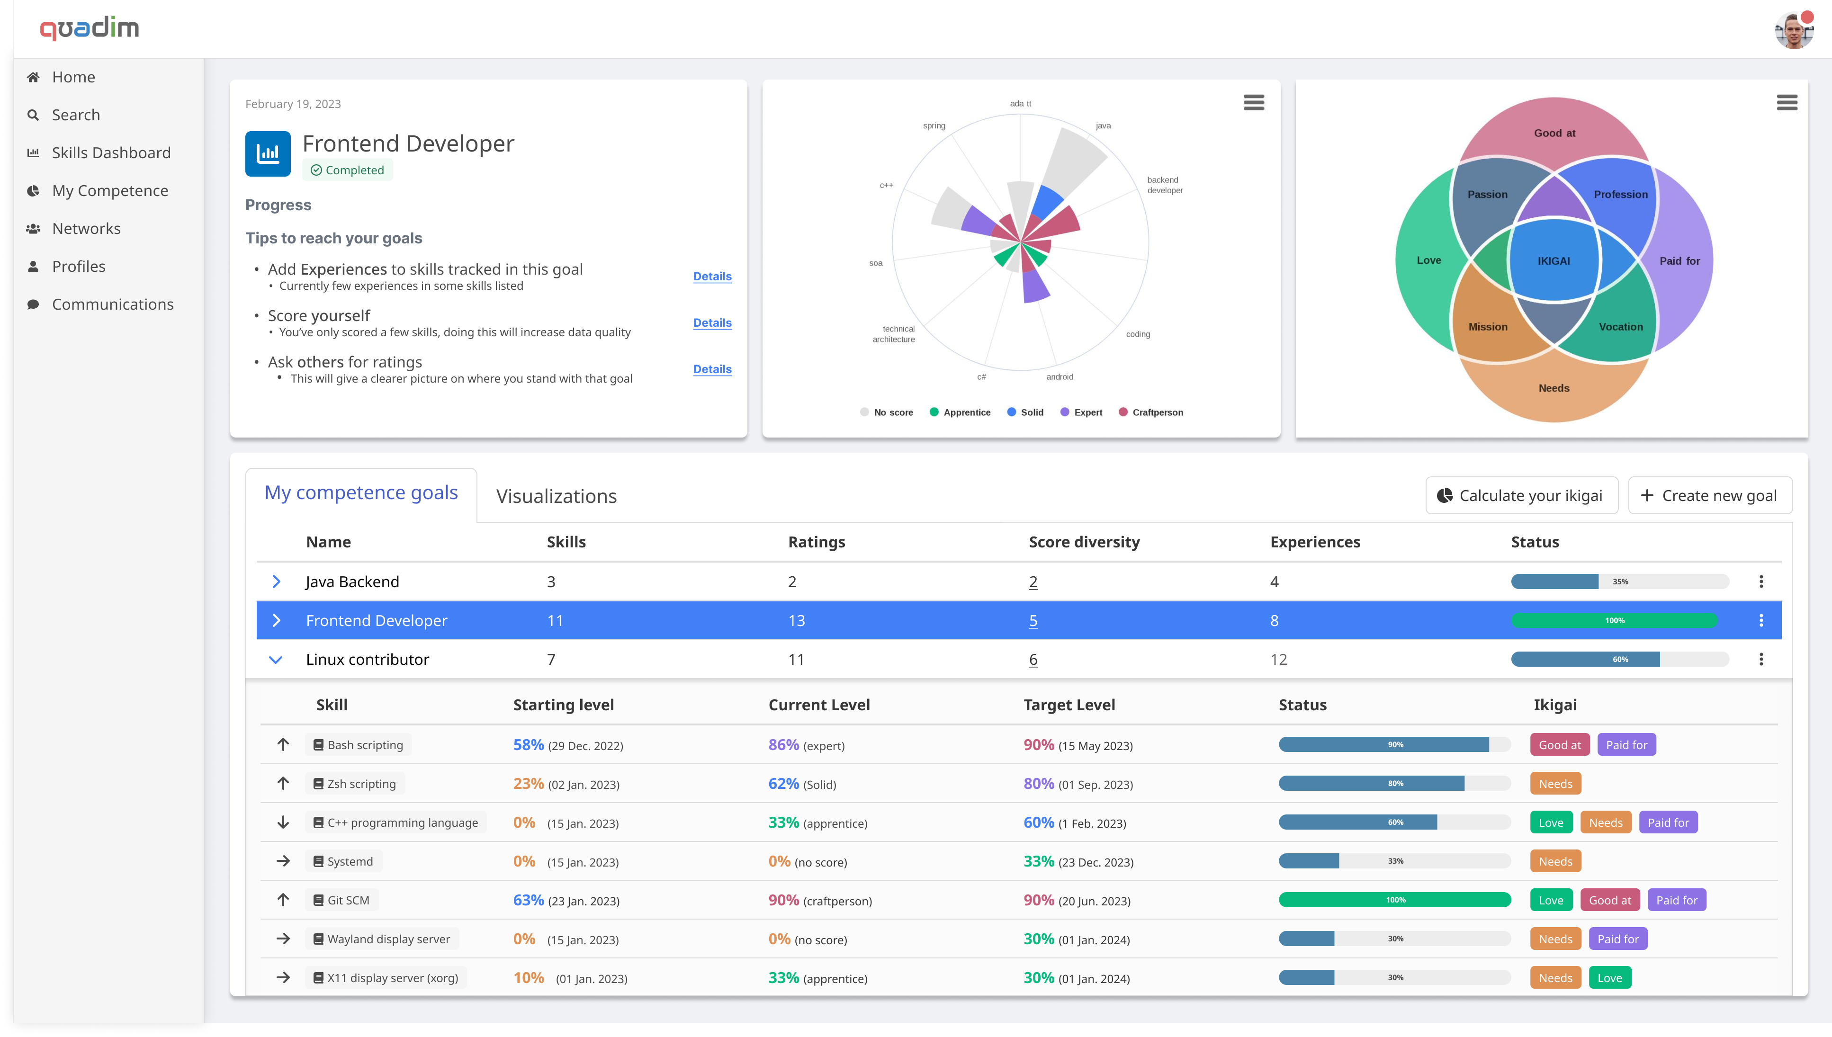Toggle the No score legend item
1832x1037 pixels.
tap(886, 412)
